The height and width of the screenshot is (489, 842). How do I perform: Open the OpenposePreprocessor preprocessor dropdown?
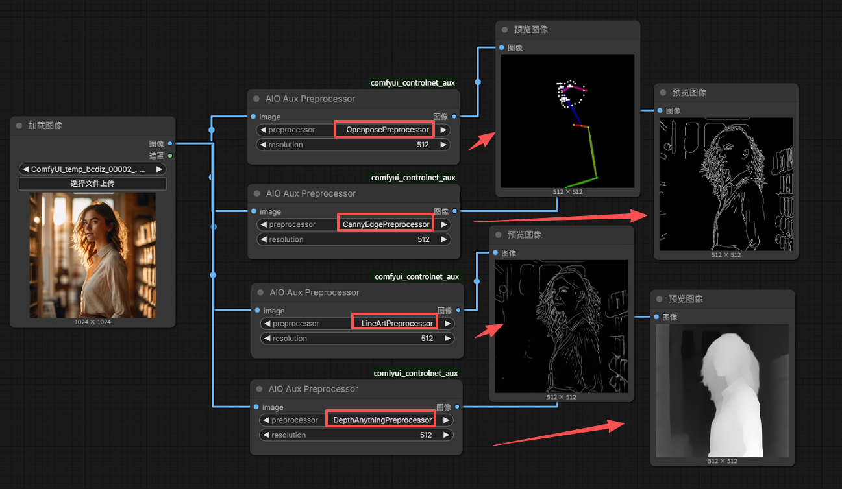coord(353,130)
